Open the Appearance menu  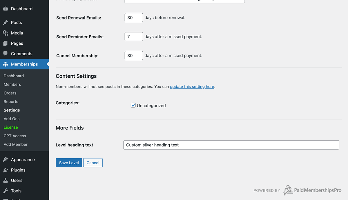tap(24, 160)
